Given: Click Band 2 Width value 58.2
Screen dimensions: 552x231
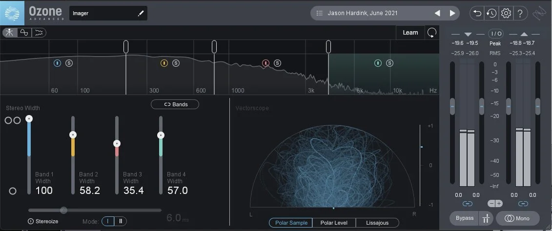Looking at the screenshot, I should click(x=89, y=191).
